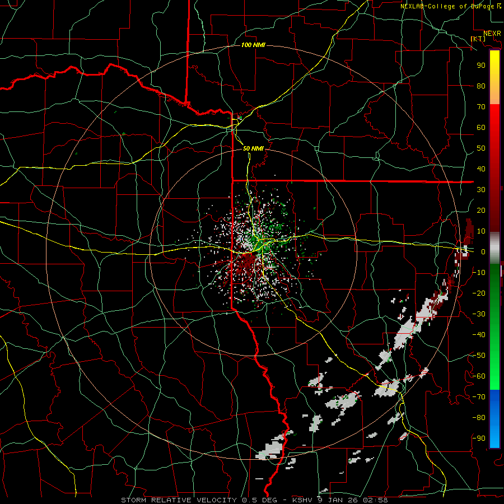The width and height of the screenshot is (504, 504).
Task: Click the 30 value on the velocity scale
Action: point(481,190)
